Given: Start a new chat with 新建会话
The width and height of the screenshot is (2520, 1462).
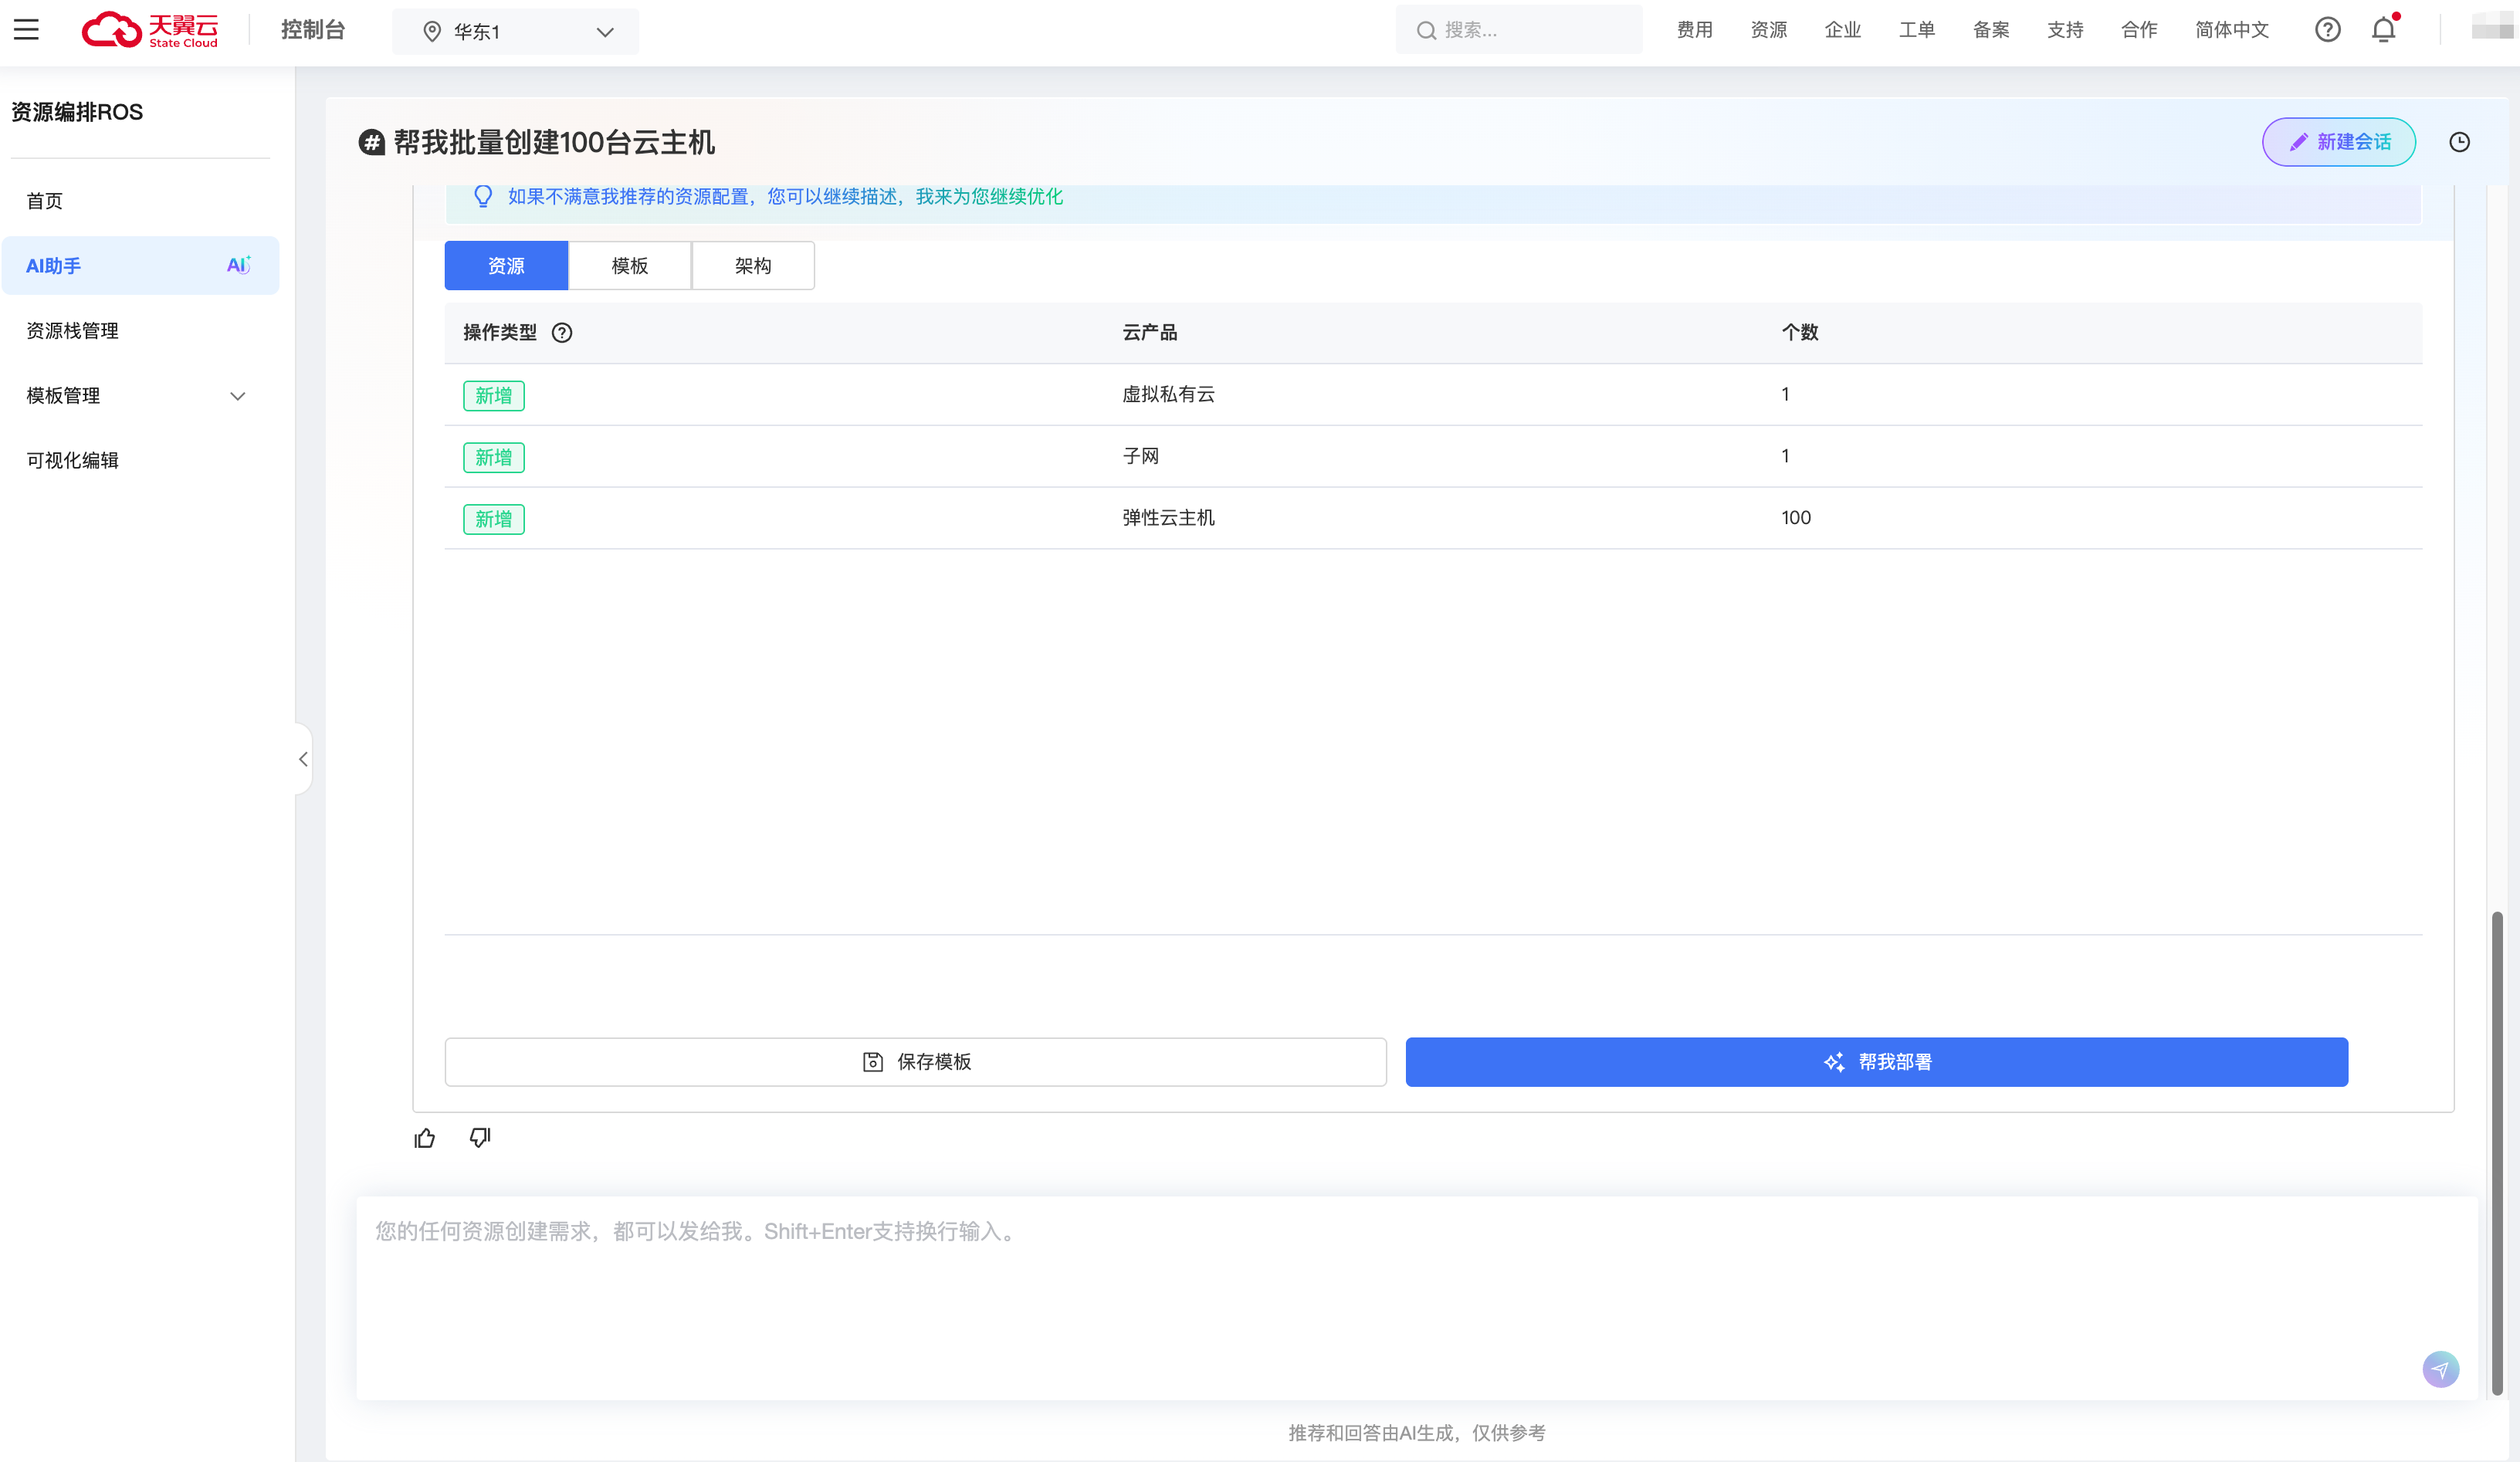Looking at the screenshot, I should [x=2338, y=142].
